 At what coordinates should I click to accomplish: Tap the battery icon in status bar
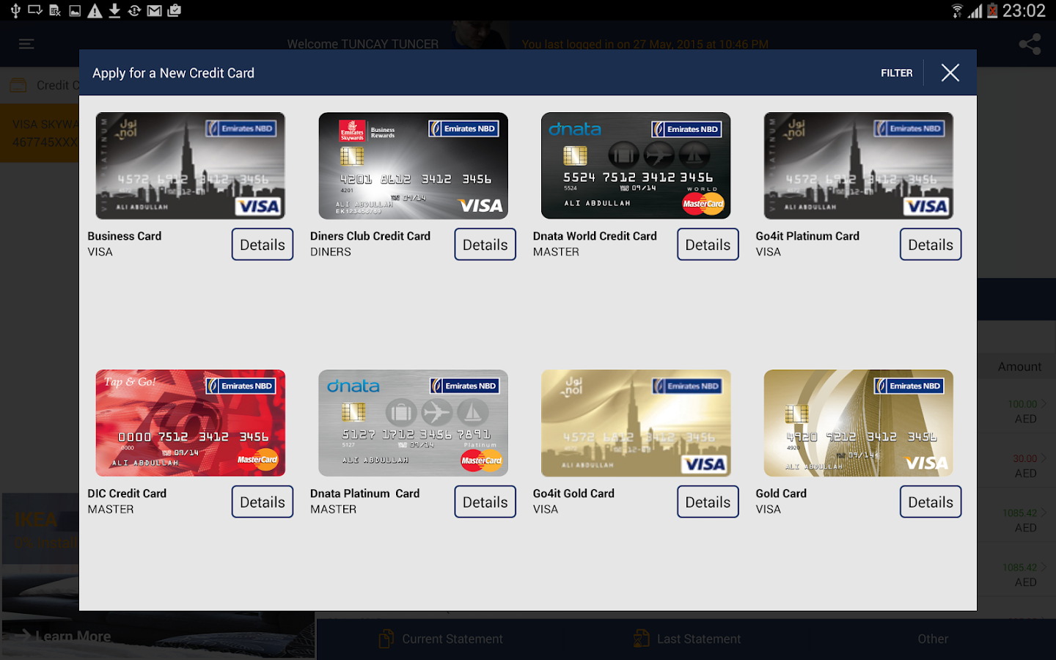coord(992,10)
